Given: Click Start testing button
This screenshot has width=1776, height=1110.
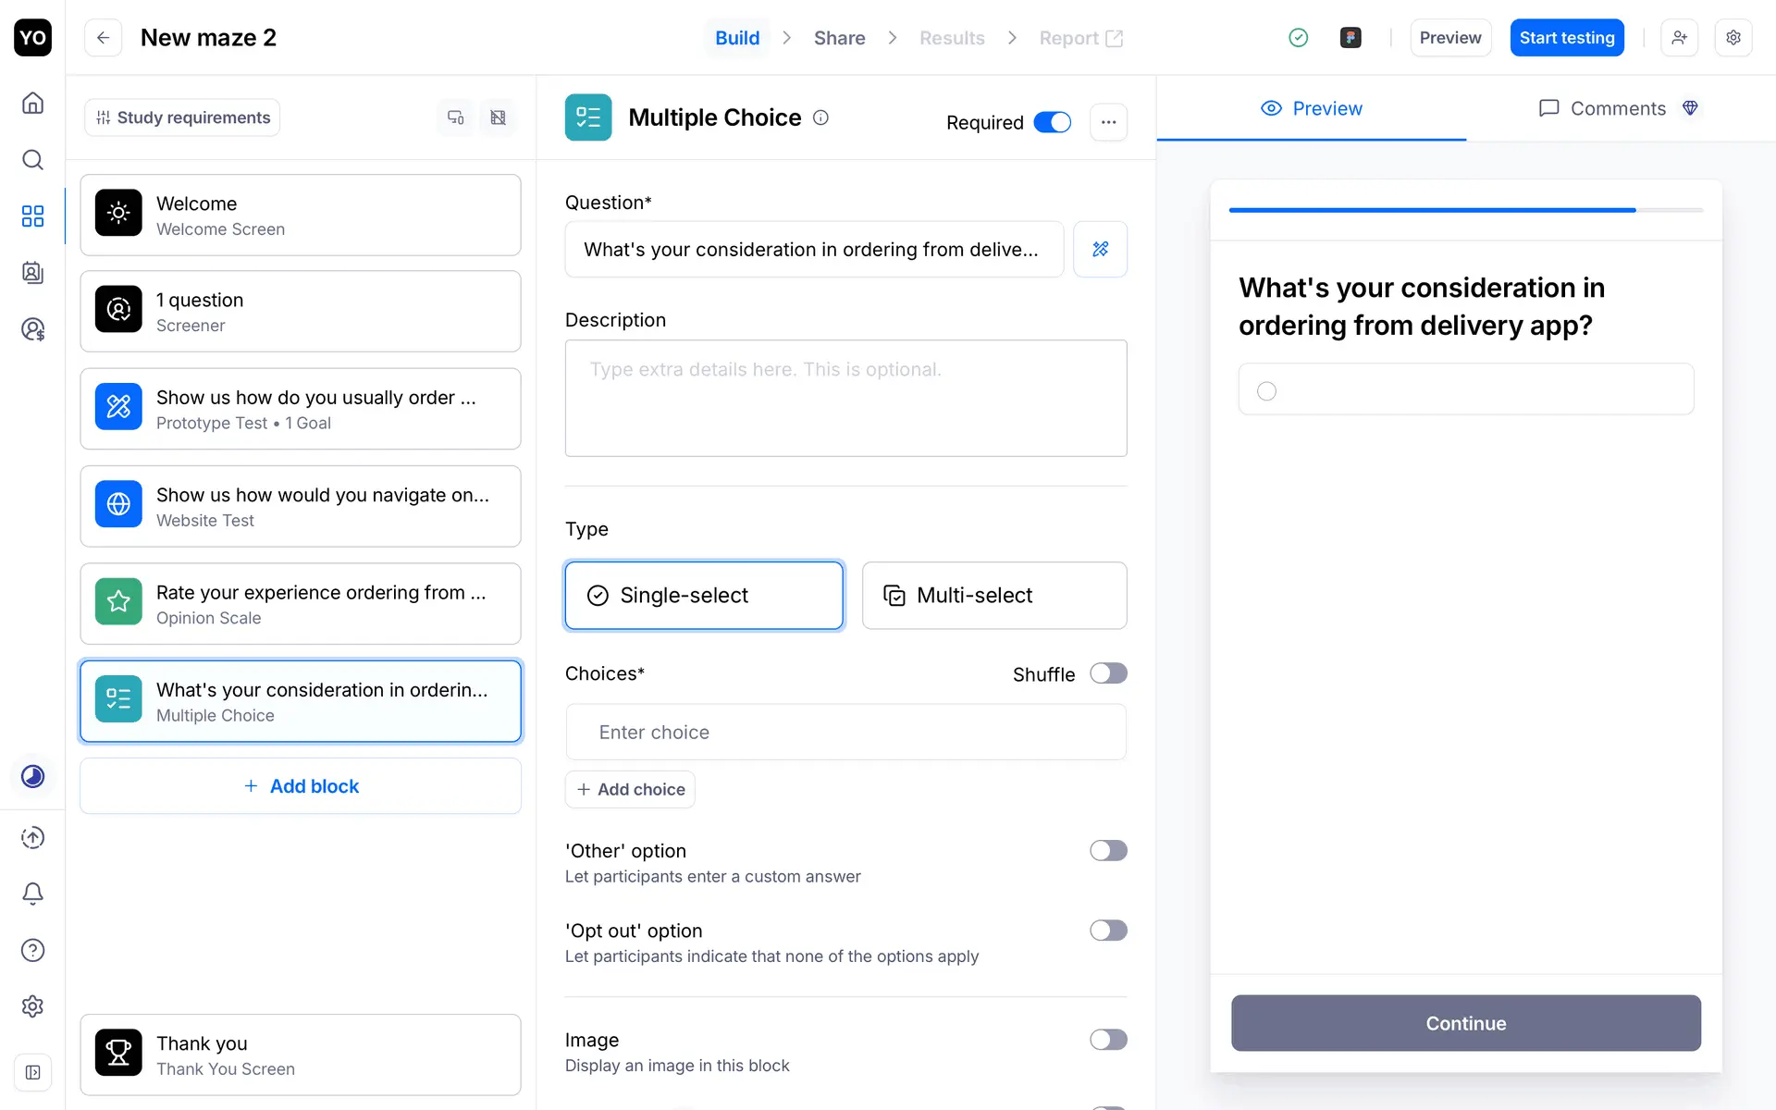Looking at the screenshot, I should (x=1566, y=38).
